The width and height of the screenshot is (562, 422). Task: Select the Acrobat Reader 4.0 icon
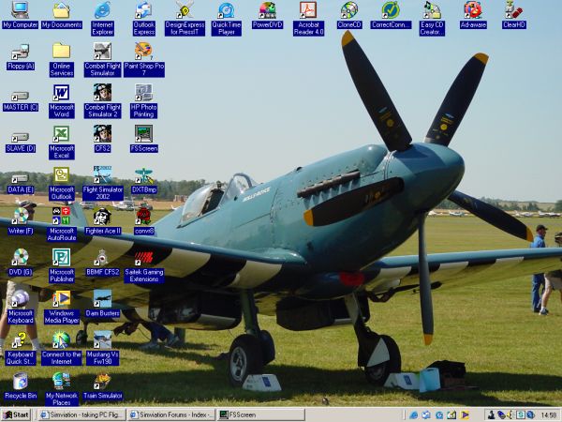[308, 10]
